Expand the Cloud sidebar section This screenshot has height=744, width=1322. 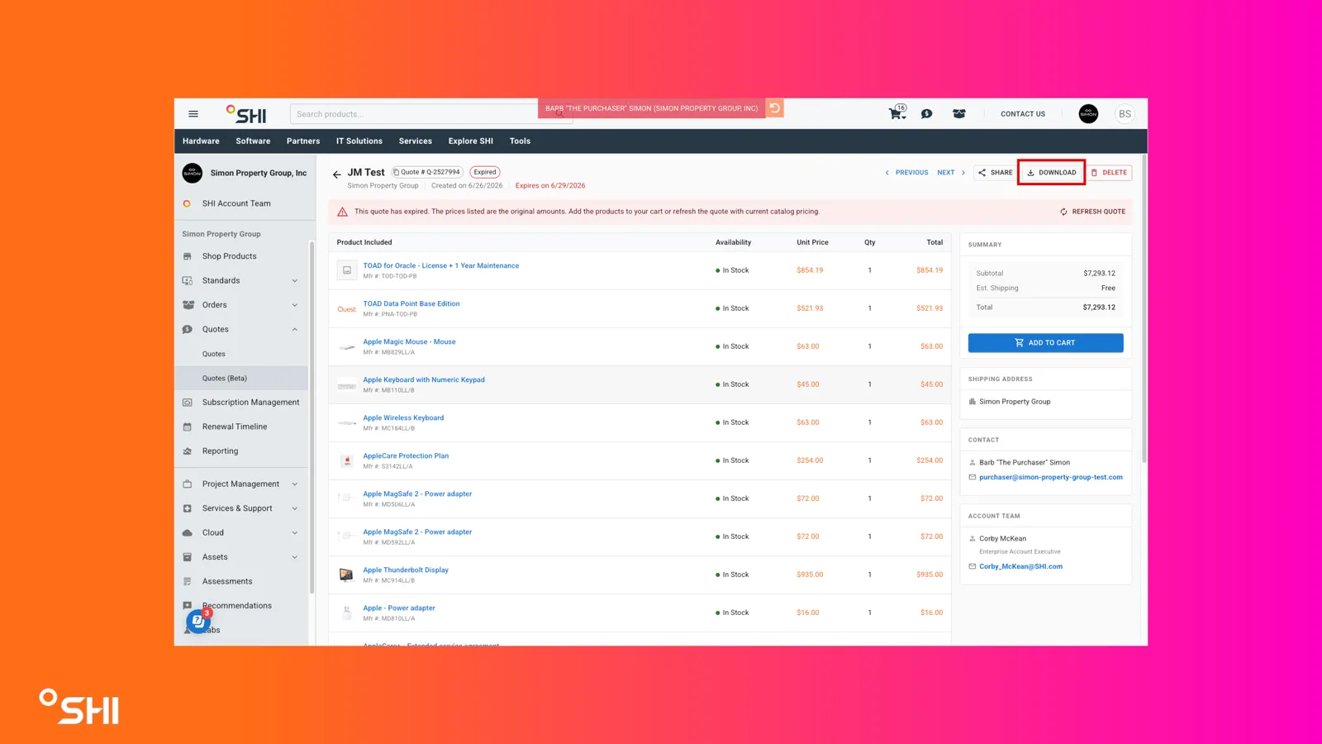240,532
